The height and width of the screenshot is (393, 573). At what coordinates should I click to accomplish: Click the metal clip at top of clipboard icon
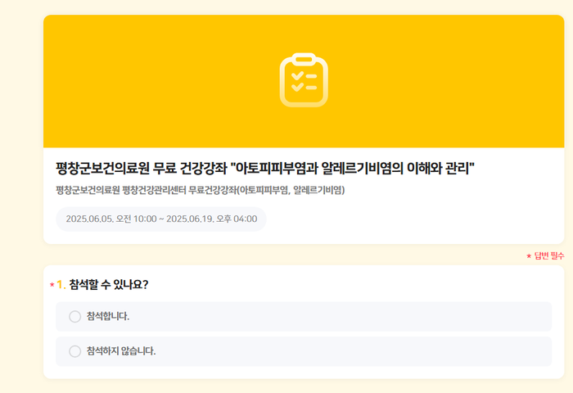pos(304,59)
